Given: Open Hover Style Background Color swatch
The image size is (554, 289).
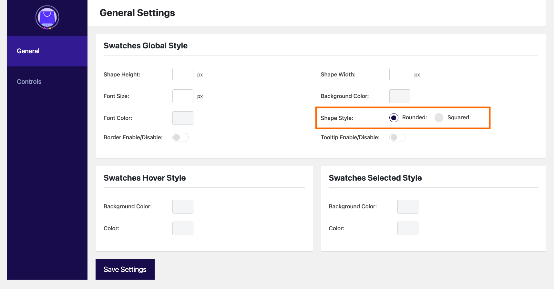Looking at the screenshot, I should click(x=183, y=206).
